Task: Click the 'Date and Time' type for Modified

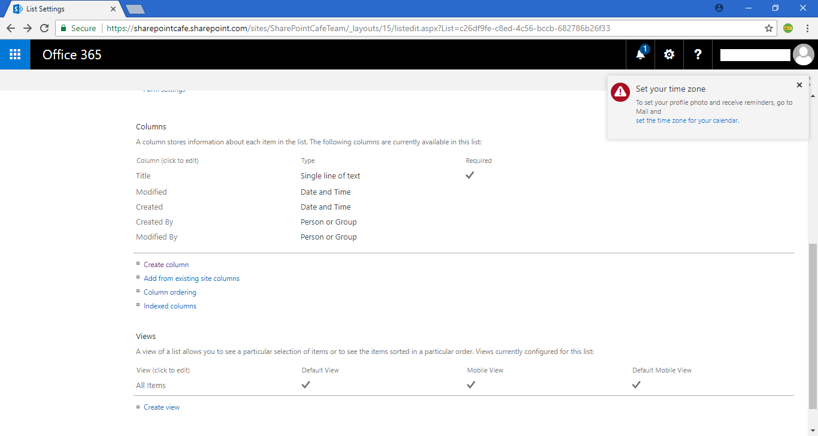Action: click(326, 192)
